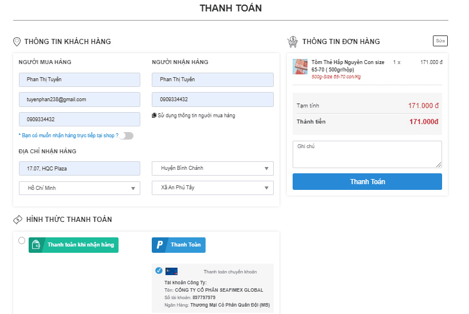
Task: Toggle pick up directly at shop switch
Action: tap(127, 136)
